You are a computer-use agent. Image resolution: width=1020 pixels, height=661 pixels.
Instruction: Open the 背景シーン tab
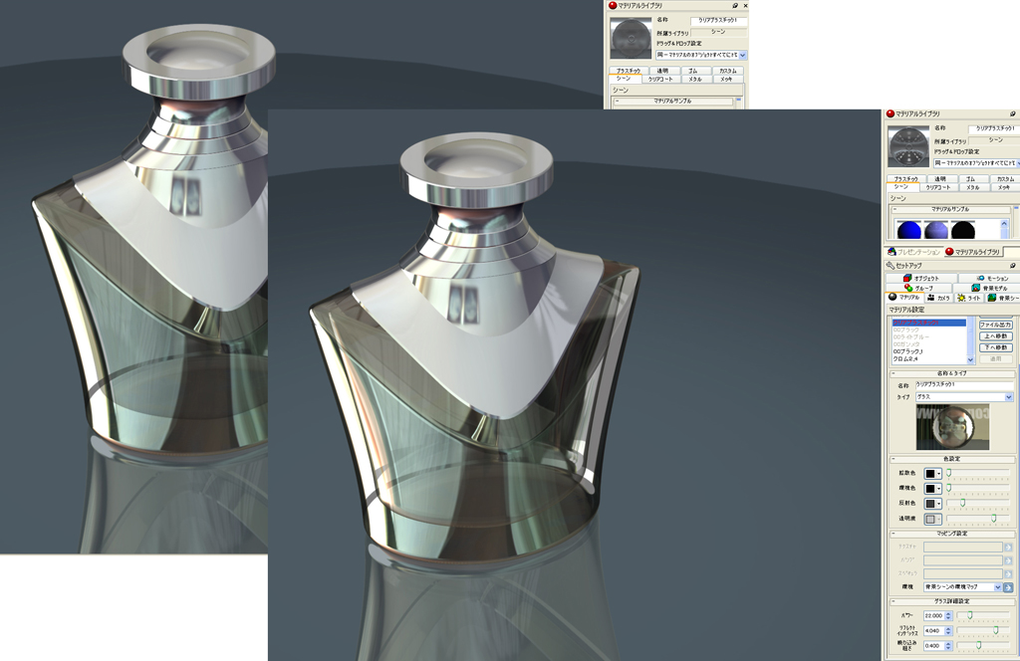pyautogui.click(x=1001, y=298)
